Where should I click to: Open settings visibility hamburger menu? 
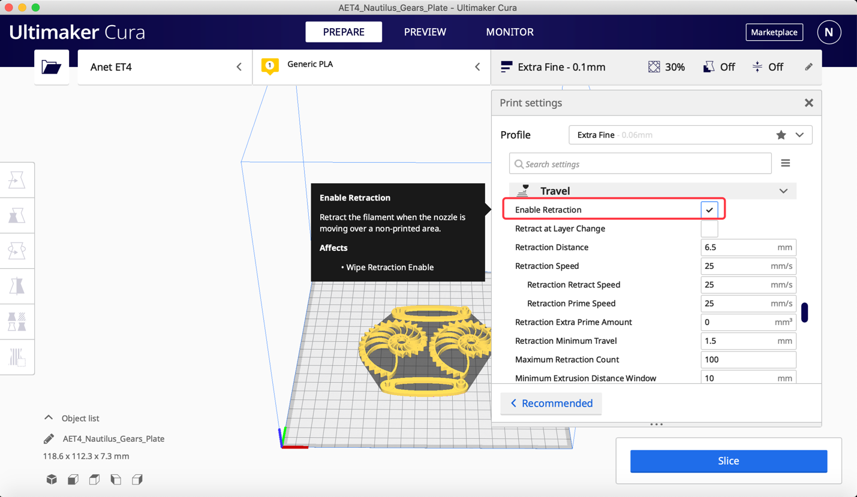click(x=786, y=163)
